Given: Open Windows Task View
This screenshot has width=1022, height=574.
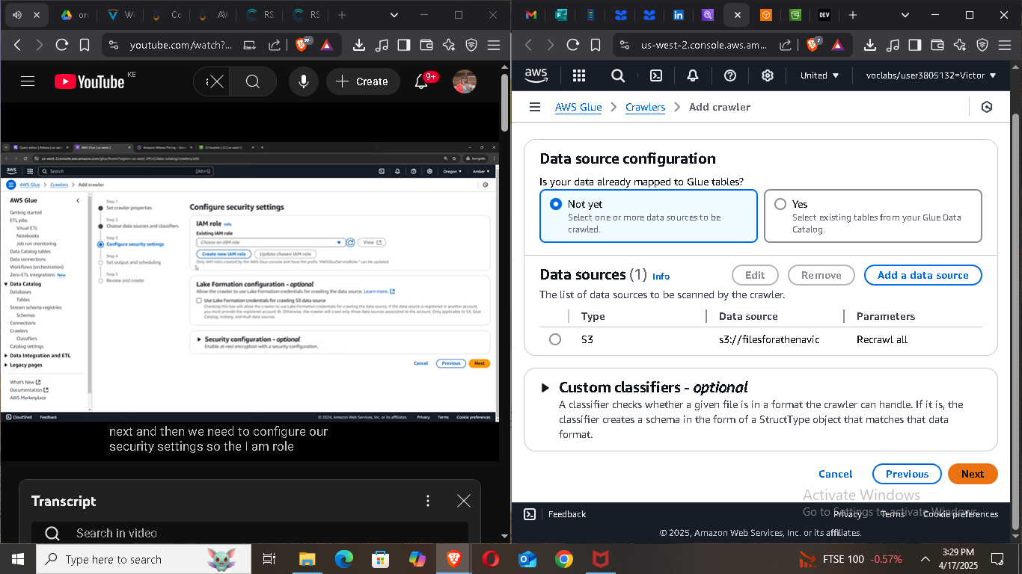Looking at the screenshot, I should coord(270,559).
